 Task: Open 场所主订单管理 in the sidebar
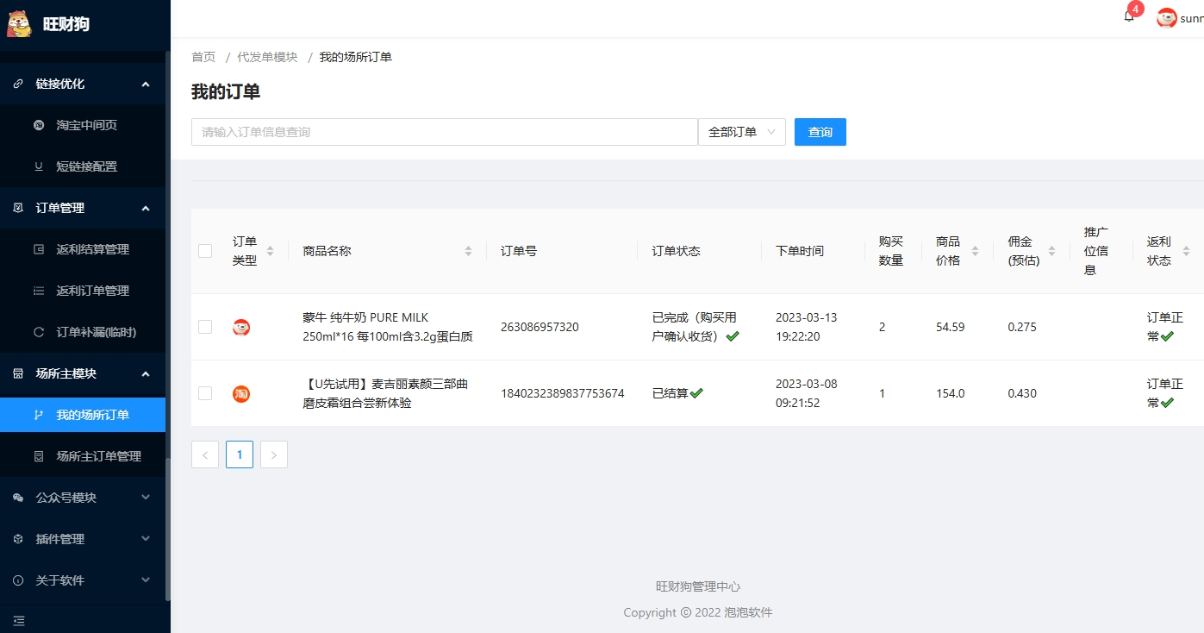tap(98, 456)
